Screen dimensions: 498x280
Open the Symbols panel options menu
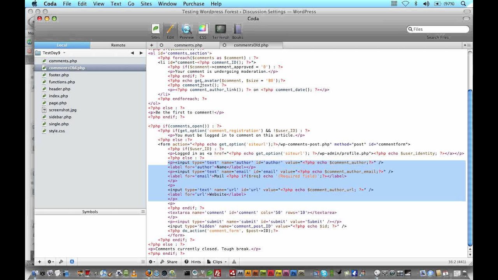[x=143, y=212]
